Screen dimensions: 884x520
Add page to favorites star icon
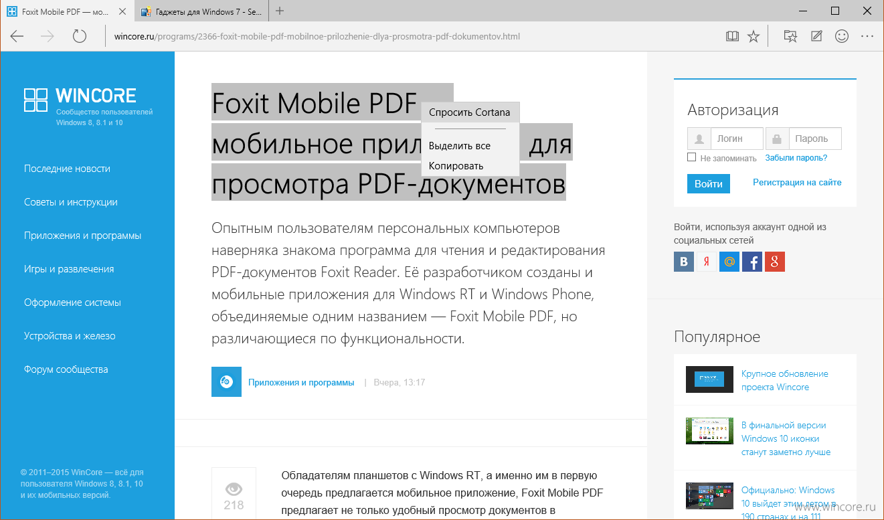click(754, 36)
